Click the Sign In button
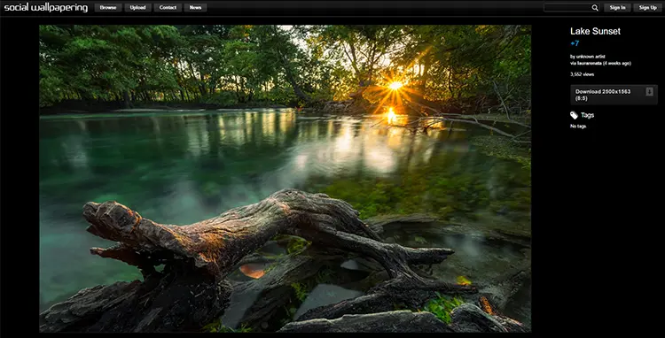 617,8
